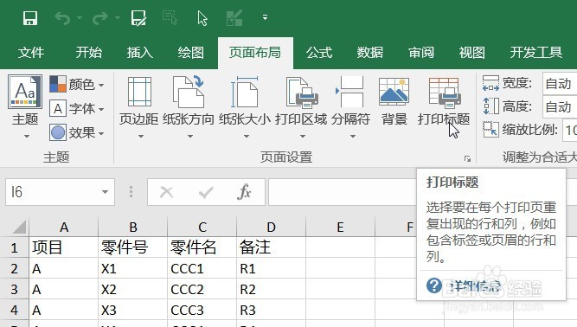Screen dimensions: 577x327
Task: Click the 纸张方向 orientation icon
Action: tap(188, 92)
